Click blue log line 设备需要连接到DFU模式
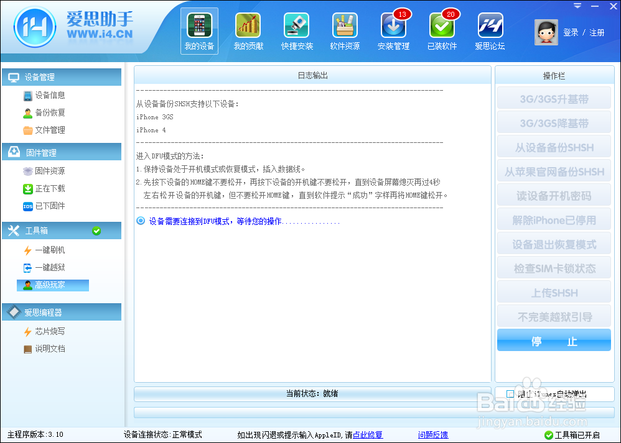Screen dimensions: 621x443 pos(238,221)
